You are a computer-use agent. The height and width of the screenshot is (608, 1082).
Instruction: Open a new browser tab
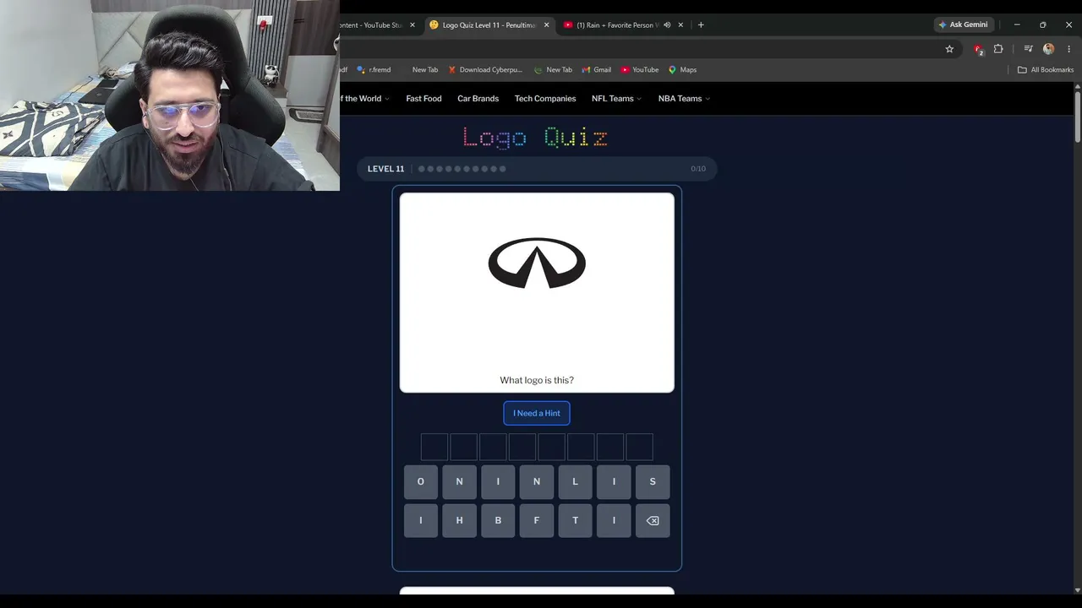(701, 25)
